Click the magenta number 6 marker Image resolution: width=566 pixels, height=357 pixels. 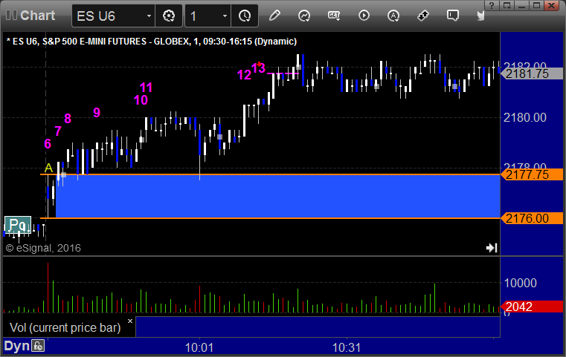tap(48, 144)
